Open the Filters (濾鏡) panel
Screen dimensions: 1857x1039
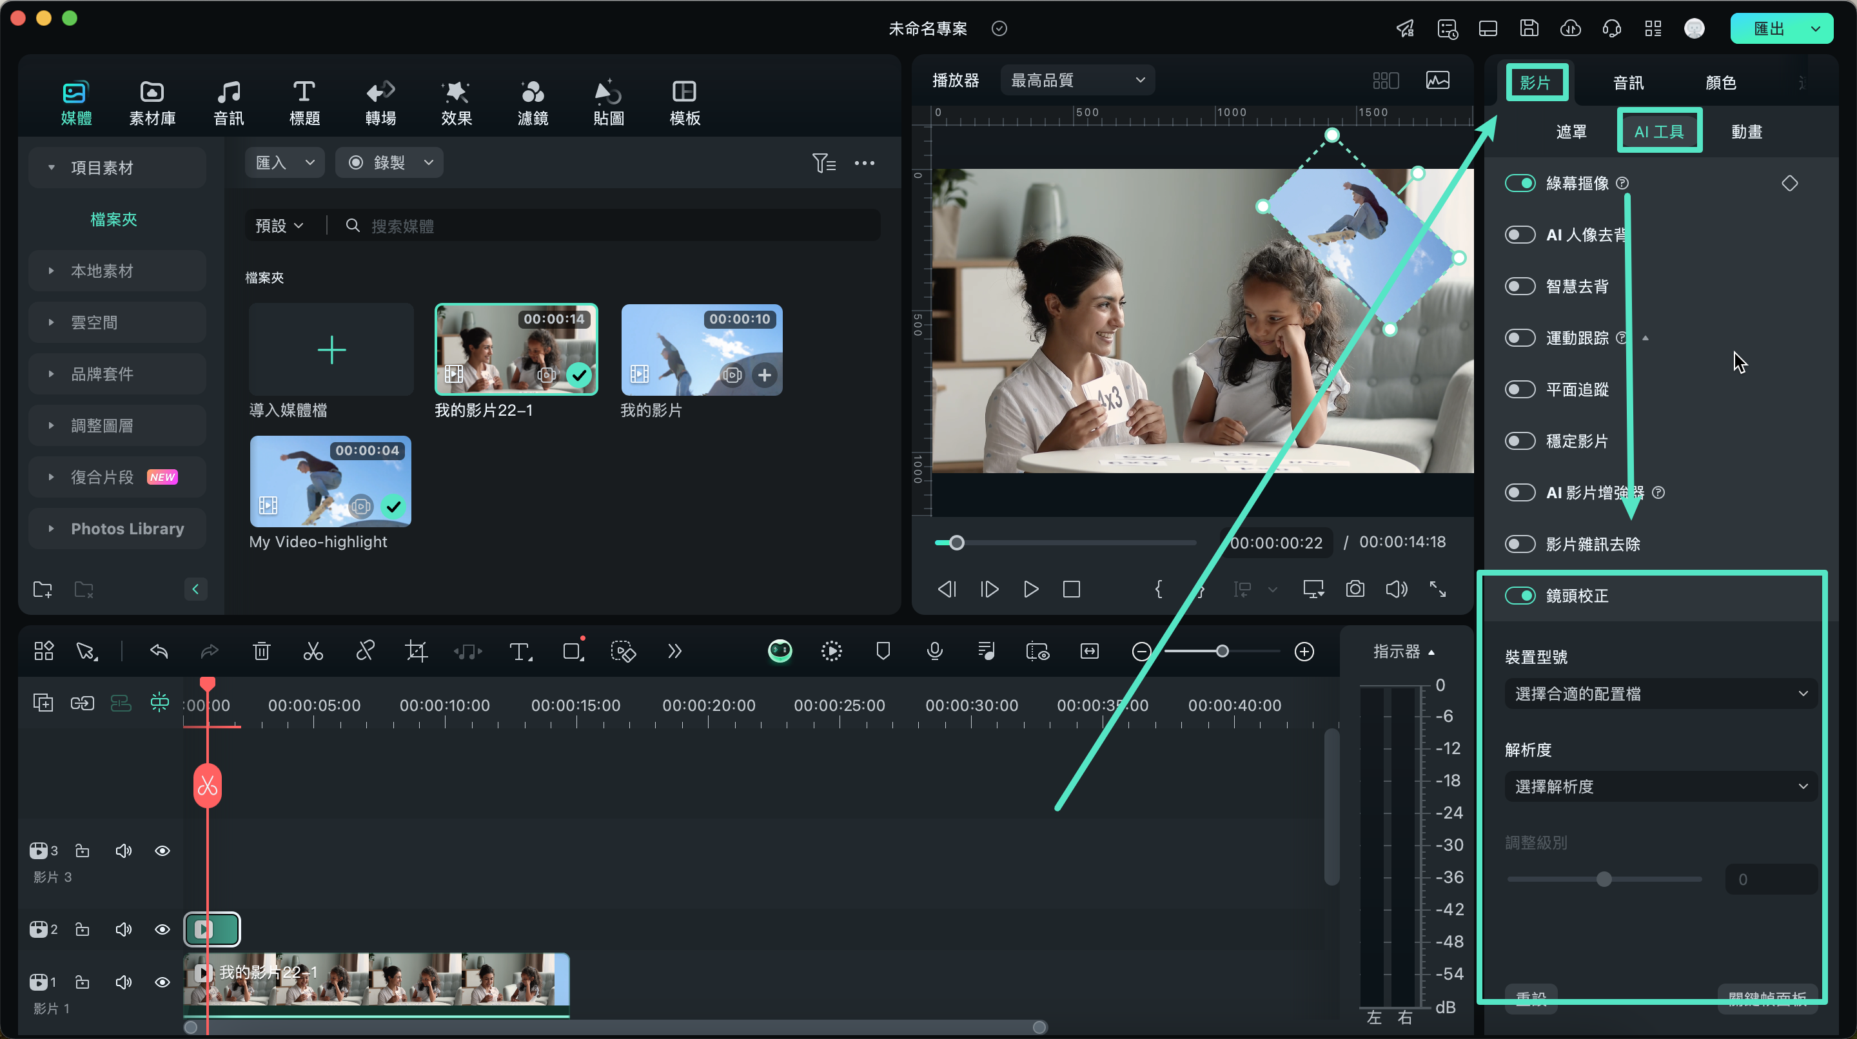click(x=533, y=103)
